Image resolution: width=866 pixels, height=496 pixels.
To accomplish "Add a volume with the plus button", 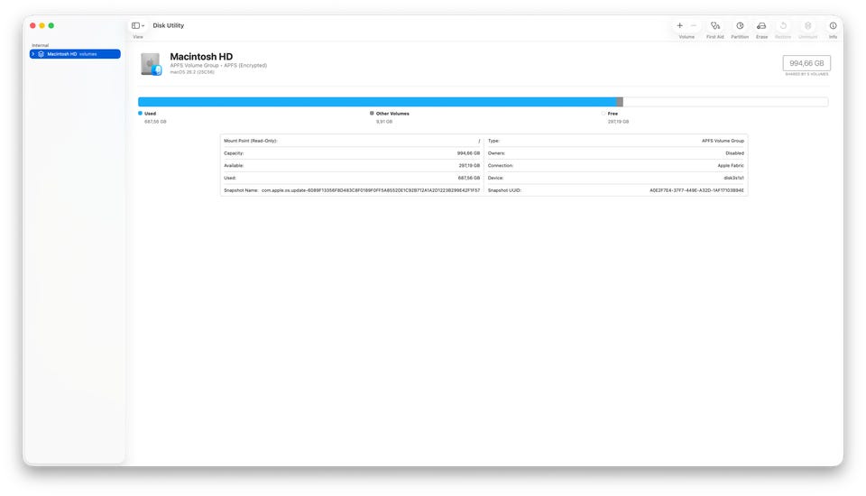I will point(679,25).
